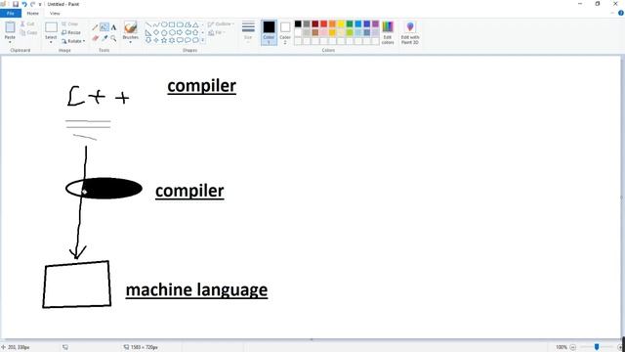Collapse the ribbon with the caret
Image resolution: width=625 pixels, height=352 pixels.
(612, 13)
